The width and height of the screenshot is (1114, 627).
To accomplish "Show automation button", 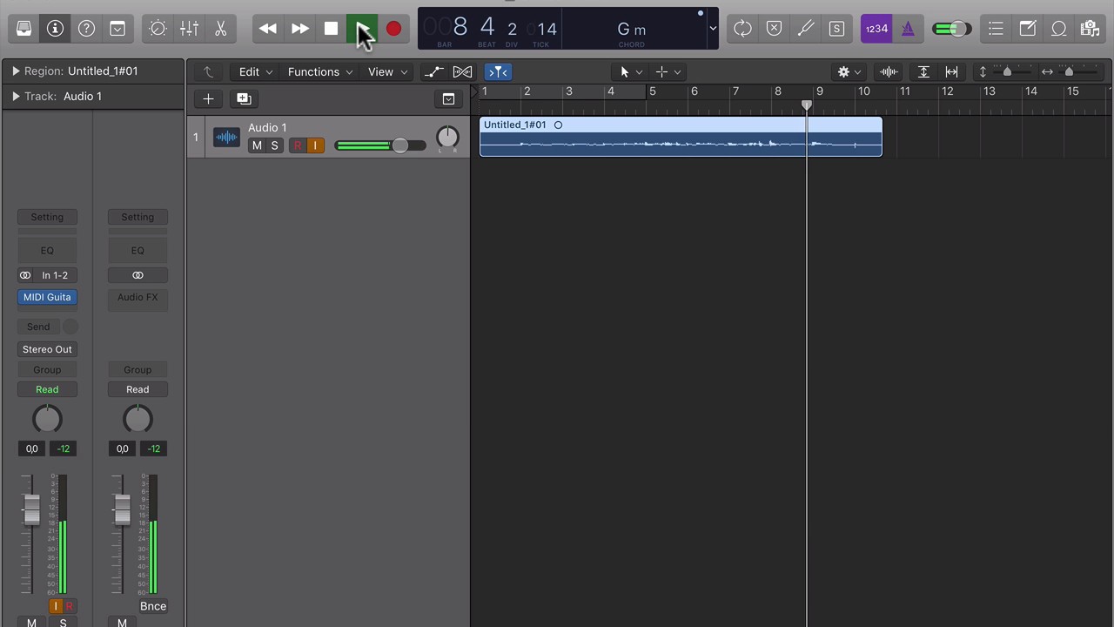I will pyautogui.click(x=433, y=71).
